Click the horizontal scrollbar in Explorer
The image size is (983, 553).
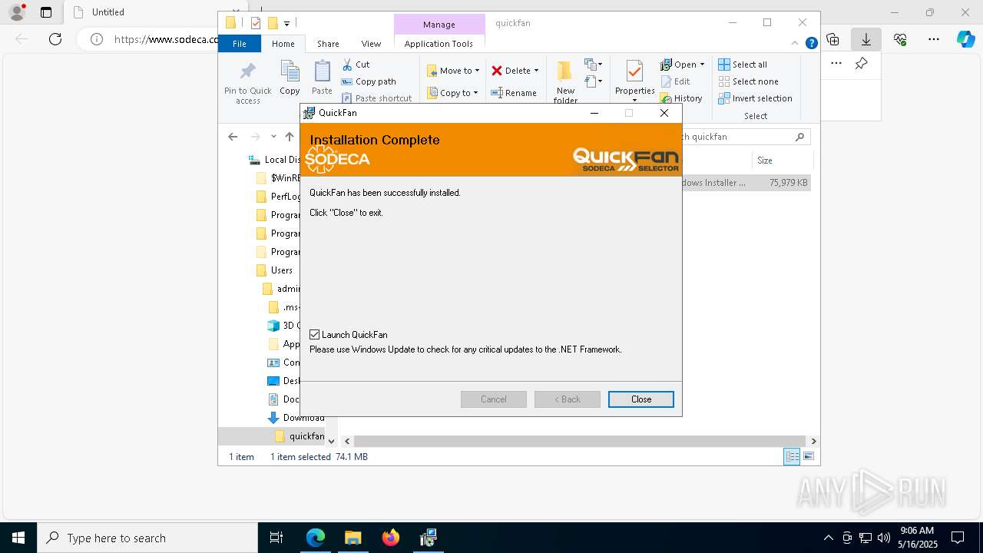pyautogui.click(x=580, y=441)
